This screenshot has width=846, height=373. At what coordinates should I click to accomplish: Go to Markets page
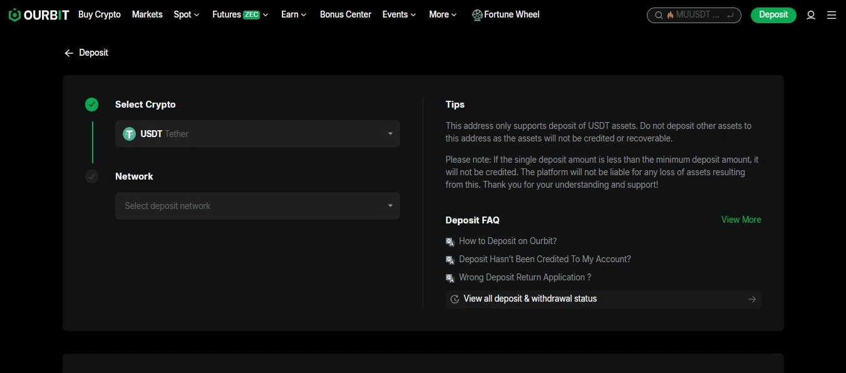(147, 14)
